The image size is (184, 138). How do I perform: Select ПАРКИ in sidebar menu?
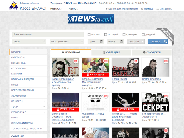(x=28, y=118)
